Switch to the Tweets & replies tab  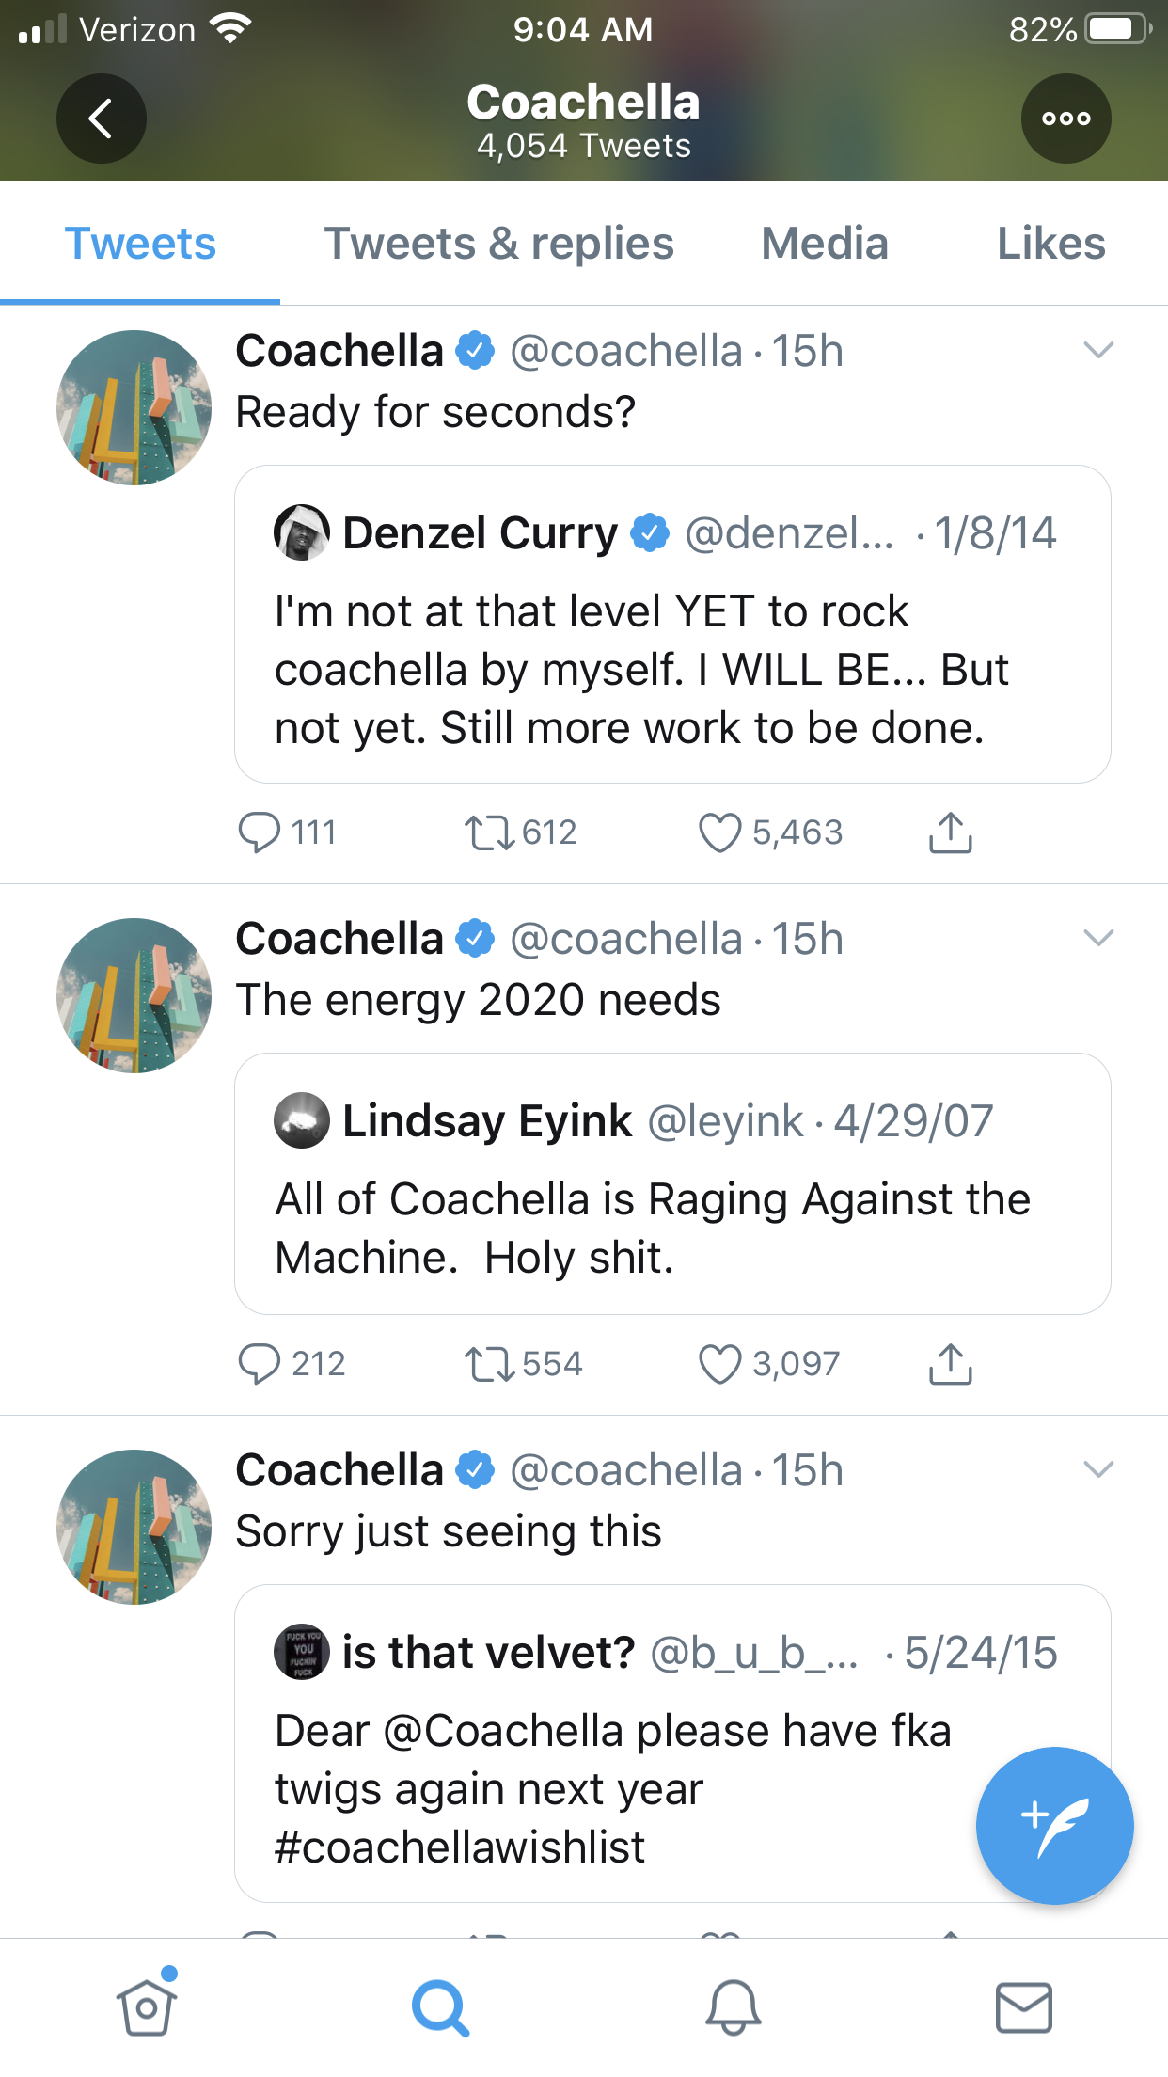(498, 244)
